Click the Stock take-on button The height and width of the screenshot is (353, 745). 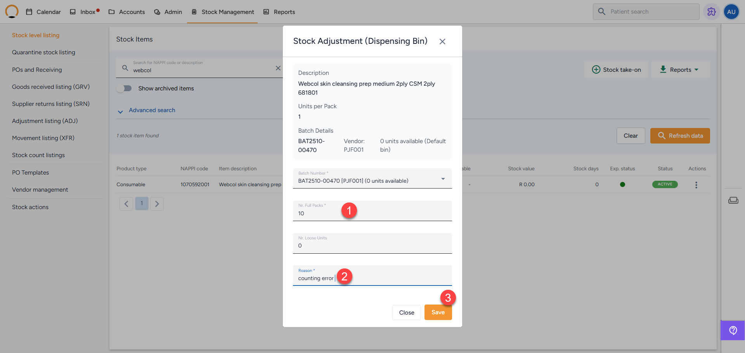(x=616, y=70)
